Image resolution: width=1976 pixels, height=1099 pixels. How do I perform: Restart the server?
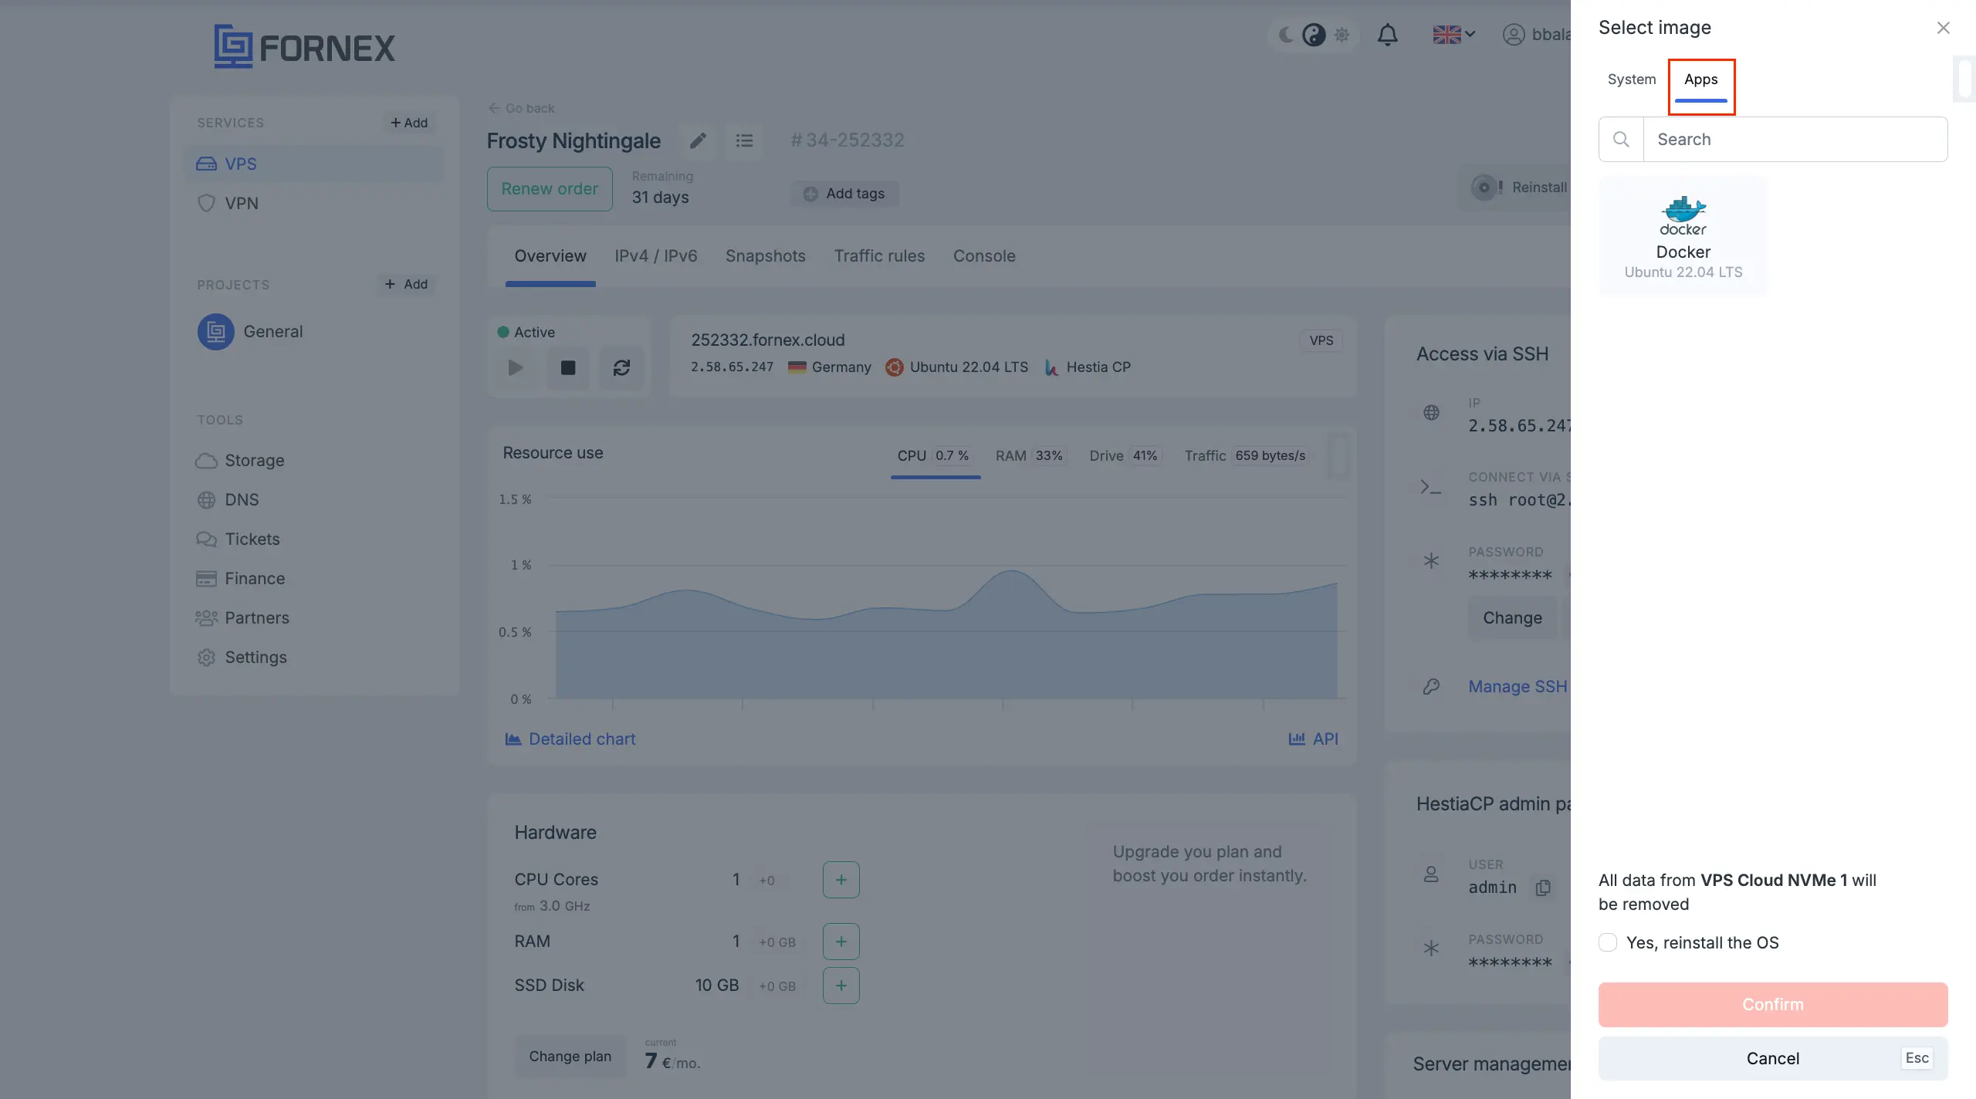tap(621, 367)
